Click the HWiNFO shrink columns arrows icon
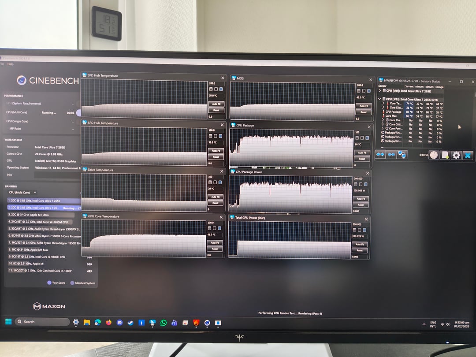Image resolution: width=476 pixels, height=357 pixels. 391,155
